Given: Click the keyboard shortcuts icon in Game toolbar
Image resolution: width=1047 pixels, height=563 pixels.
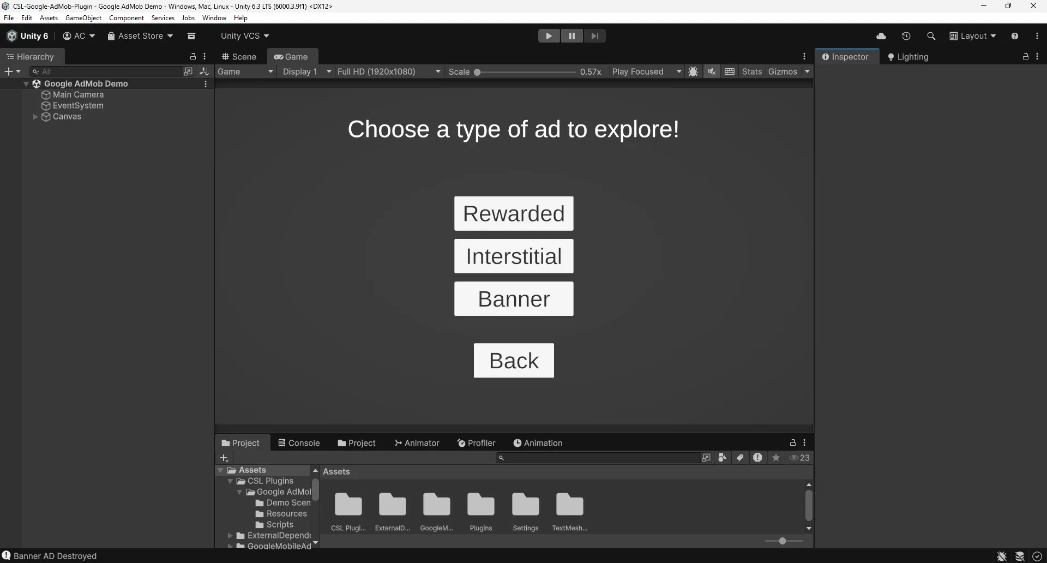Looking at the screenshot, I should pos(730,71).
